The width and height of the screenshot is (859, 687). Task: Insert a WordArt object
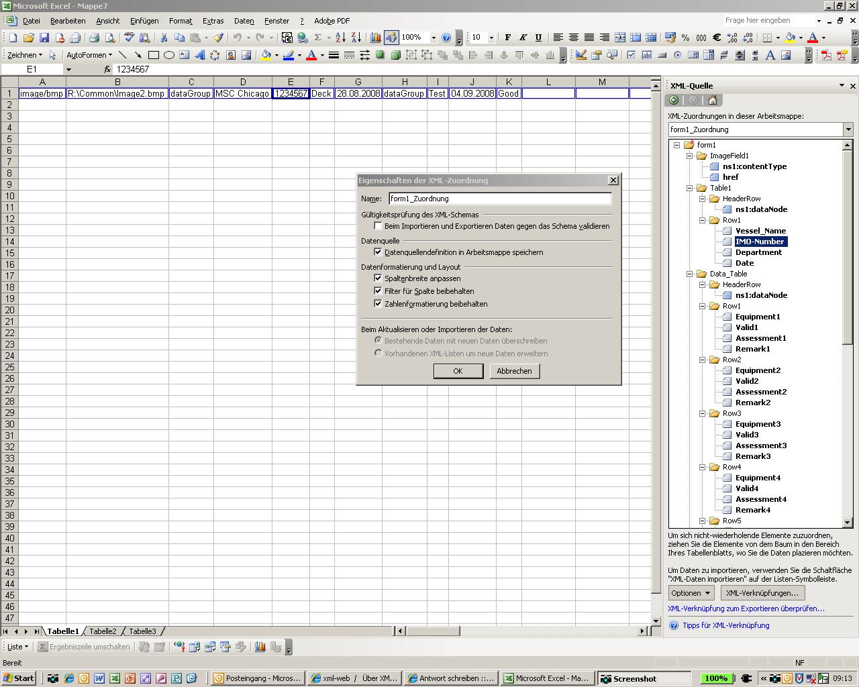tap(200, 55)
